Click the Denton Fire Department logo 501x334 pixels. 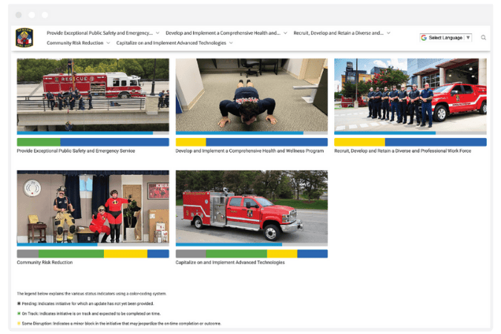click(x=24, y=37)
